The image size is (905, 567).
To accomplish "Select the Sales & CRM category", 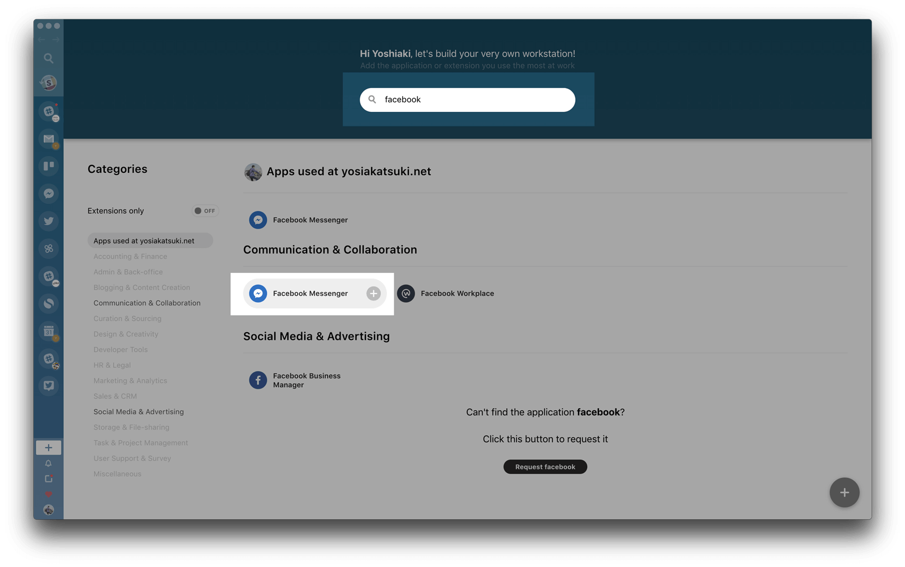I will (115, 396).
